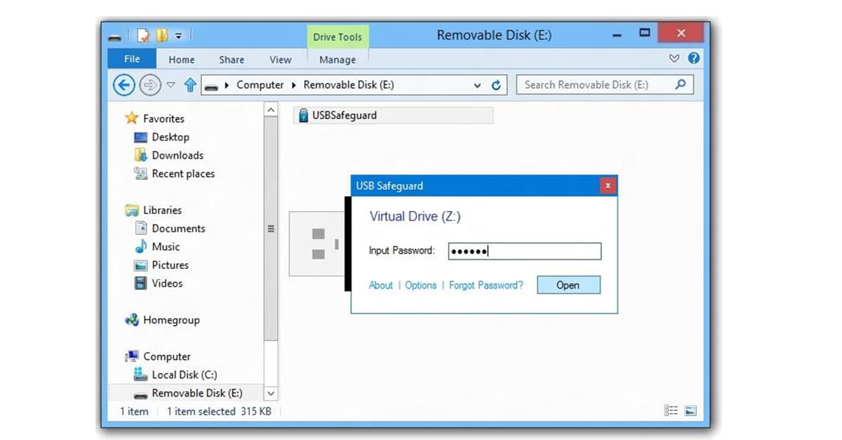Switch to the Share ribbon tab

pos(232,60)
